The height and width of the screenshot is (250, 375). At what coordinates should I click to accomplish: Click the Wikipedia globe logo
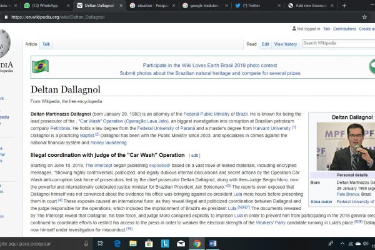(4, 44)
